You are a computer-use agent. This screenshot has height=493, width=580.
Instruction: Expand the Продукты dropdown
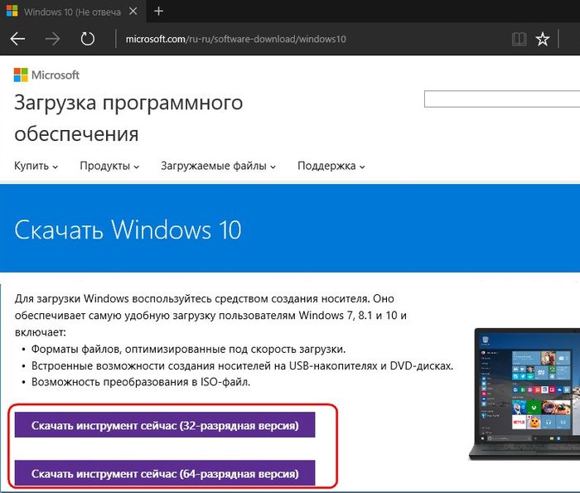coord(109,166)
